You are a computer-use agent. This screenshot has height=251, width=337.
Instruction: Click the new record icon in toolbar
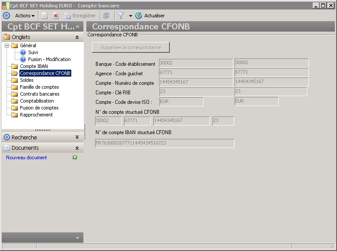(x=45, y=16)
